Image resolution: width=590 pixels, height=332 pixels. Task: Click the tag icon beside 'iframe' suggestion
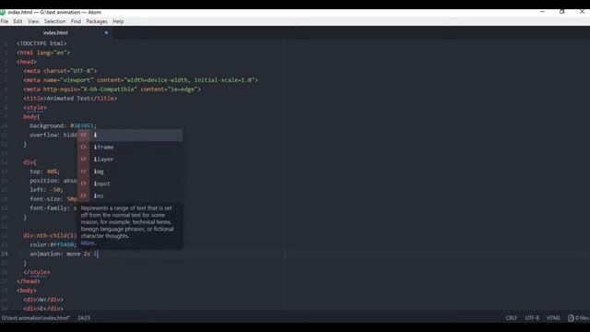tap(84, 147)
